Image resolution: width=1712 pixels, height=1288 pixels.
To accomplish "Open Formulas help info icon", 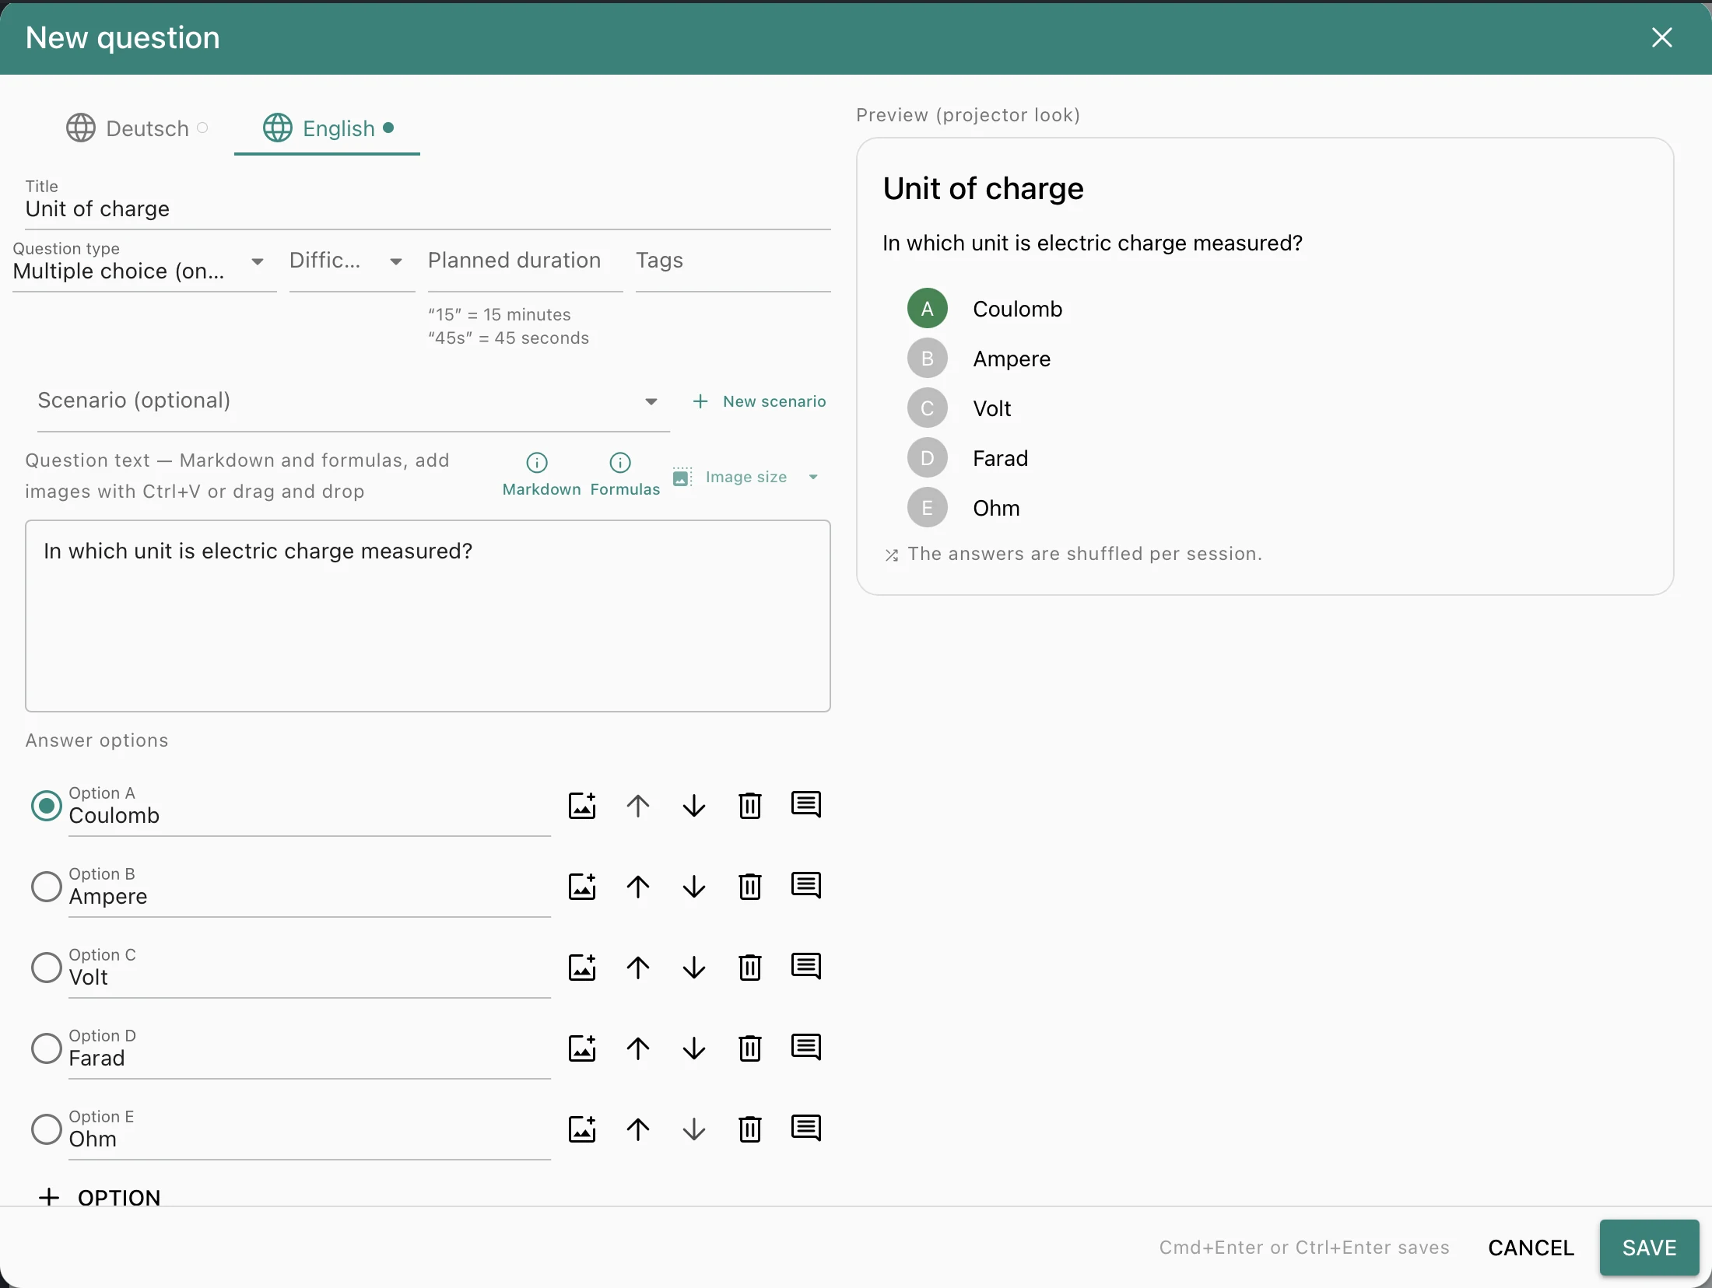I will tap(620, 463).
